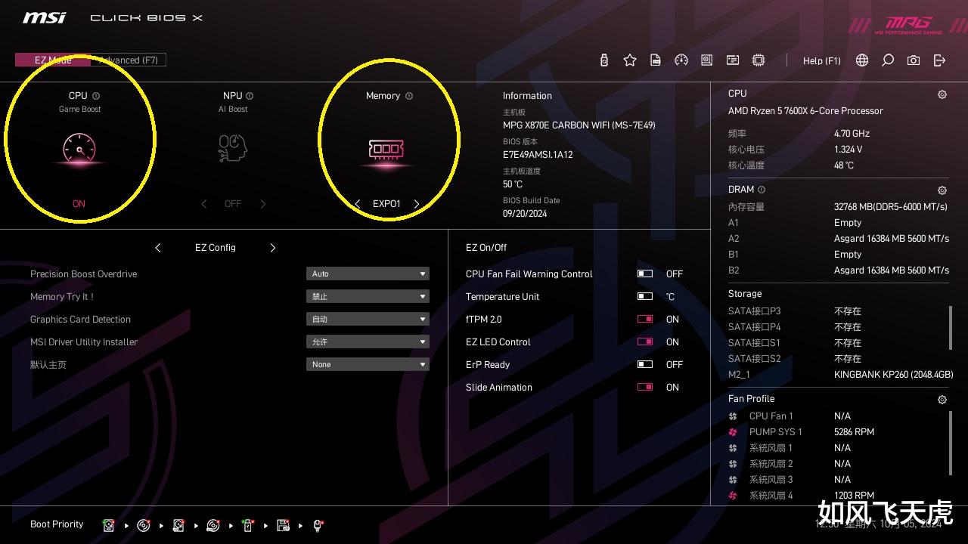
Task: Open the 默认主页 dropdown
Action: click(368, 364)
